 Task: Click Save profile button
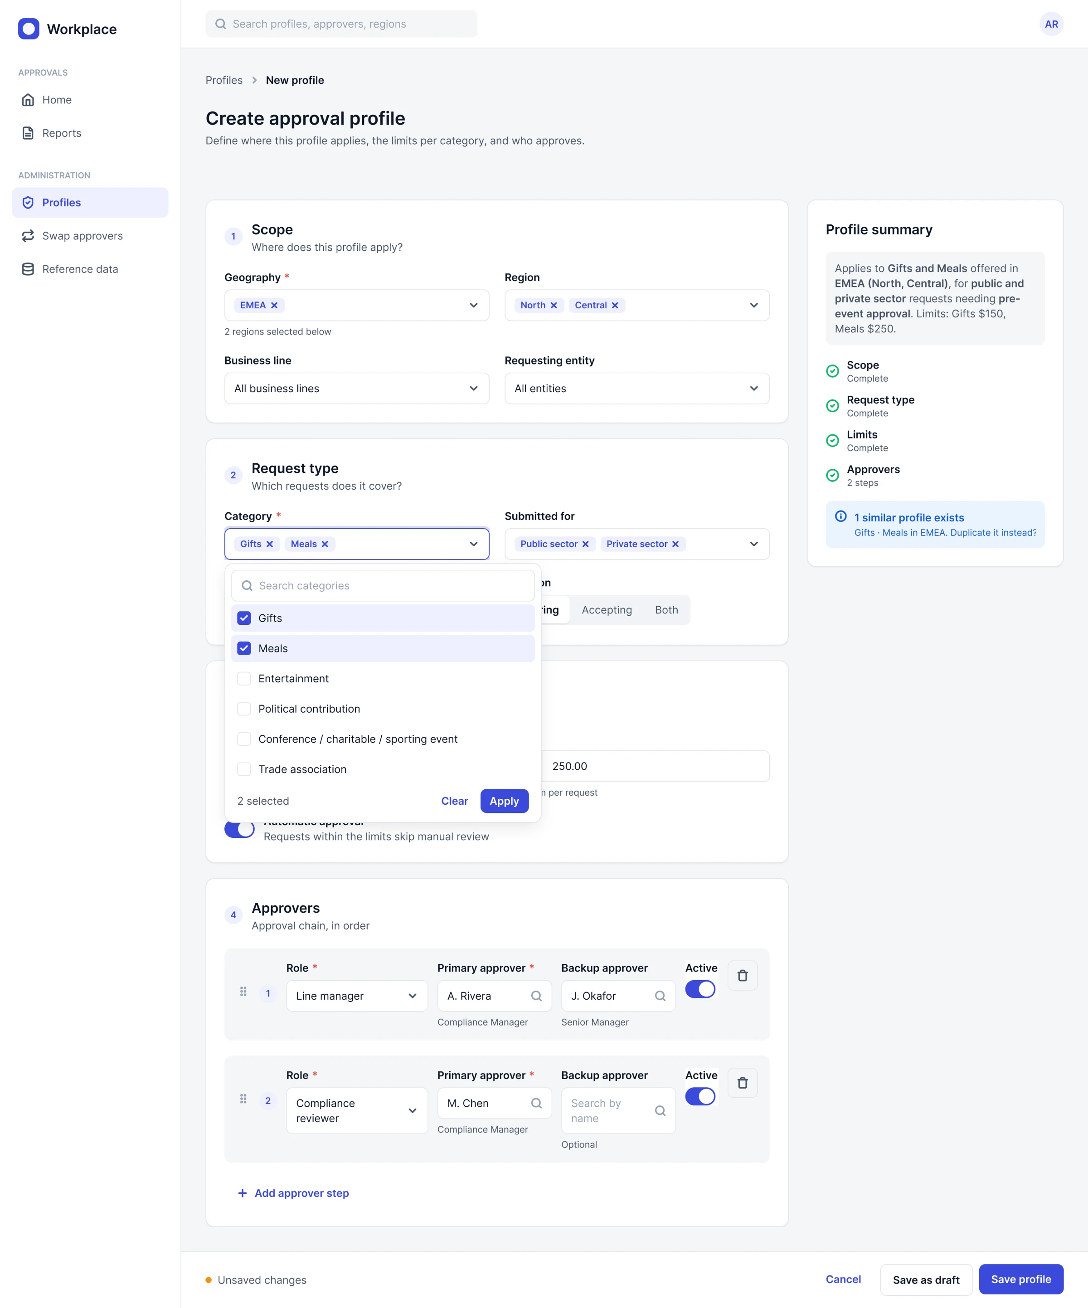pyautogui.click(x=1021, y=1279)
